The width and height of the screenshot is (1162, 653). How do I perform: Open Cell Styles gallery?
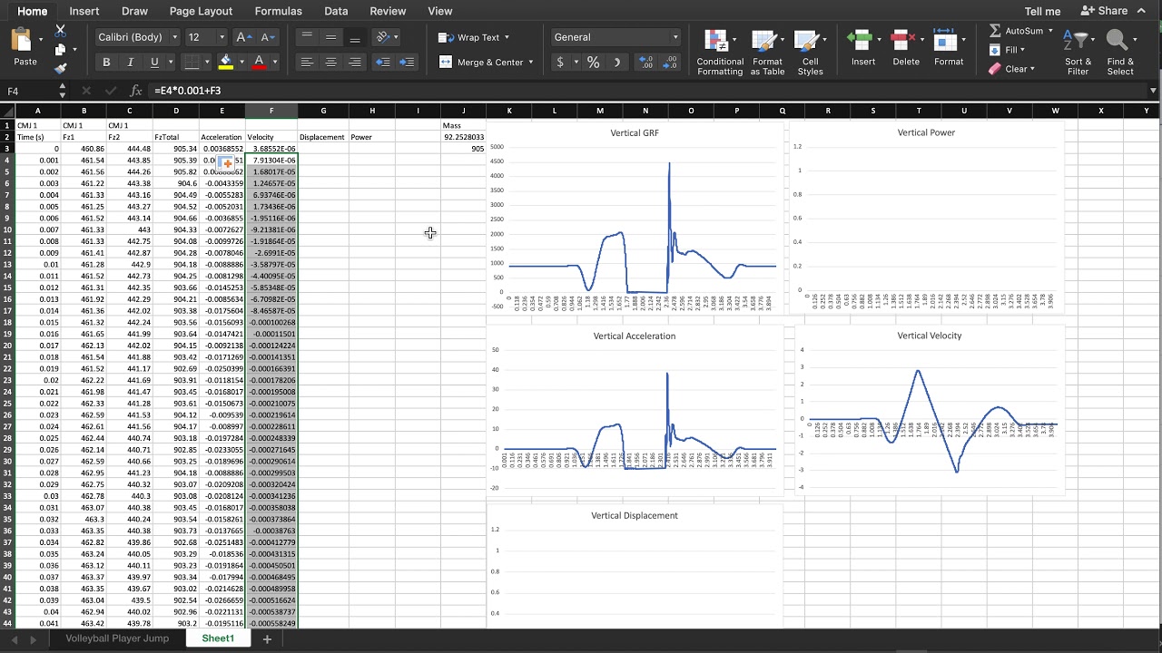click(x=810, y=53)
